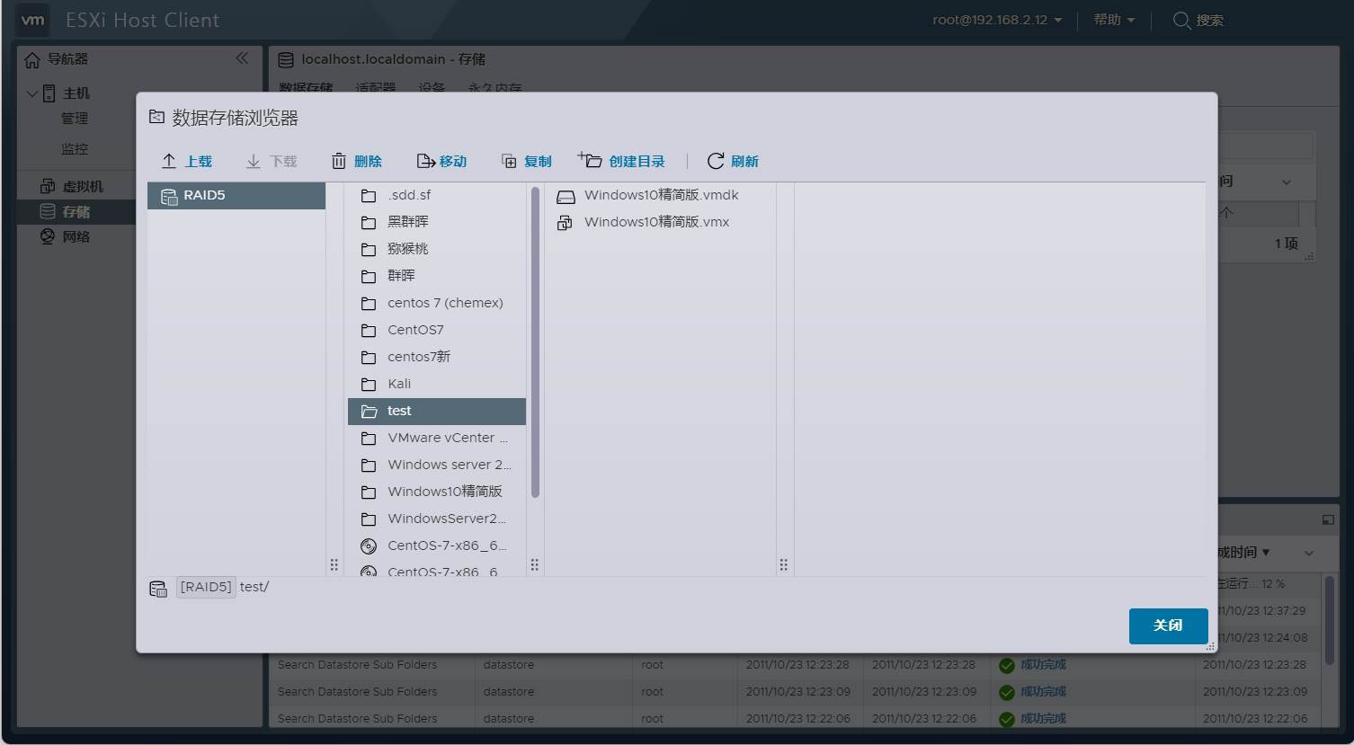This screenshot has height=745, width=1354.
Task: Select the RAID5 datastore
Action: pyautogui.click(x=205, y=195)
